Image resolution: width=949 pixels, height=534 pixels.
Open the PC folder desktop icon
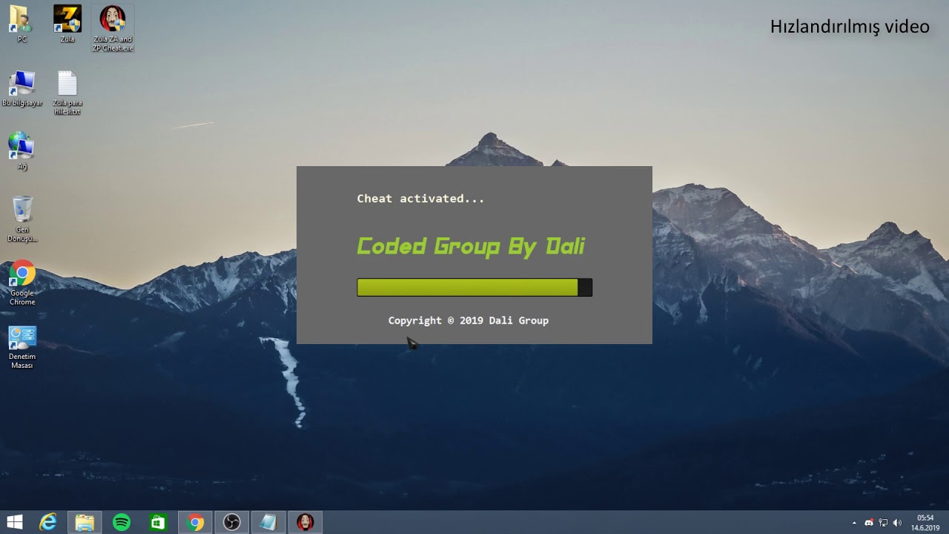click(x=22, y=24)
